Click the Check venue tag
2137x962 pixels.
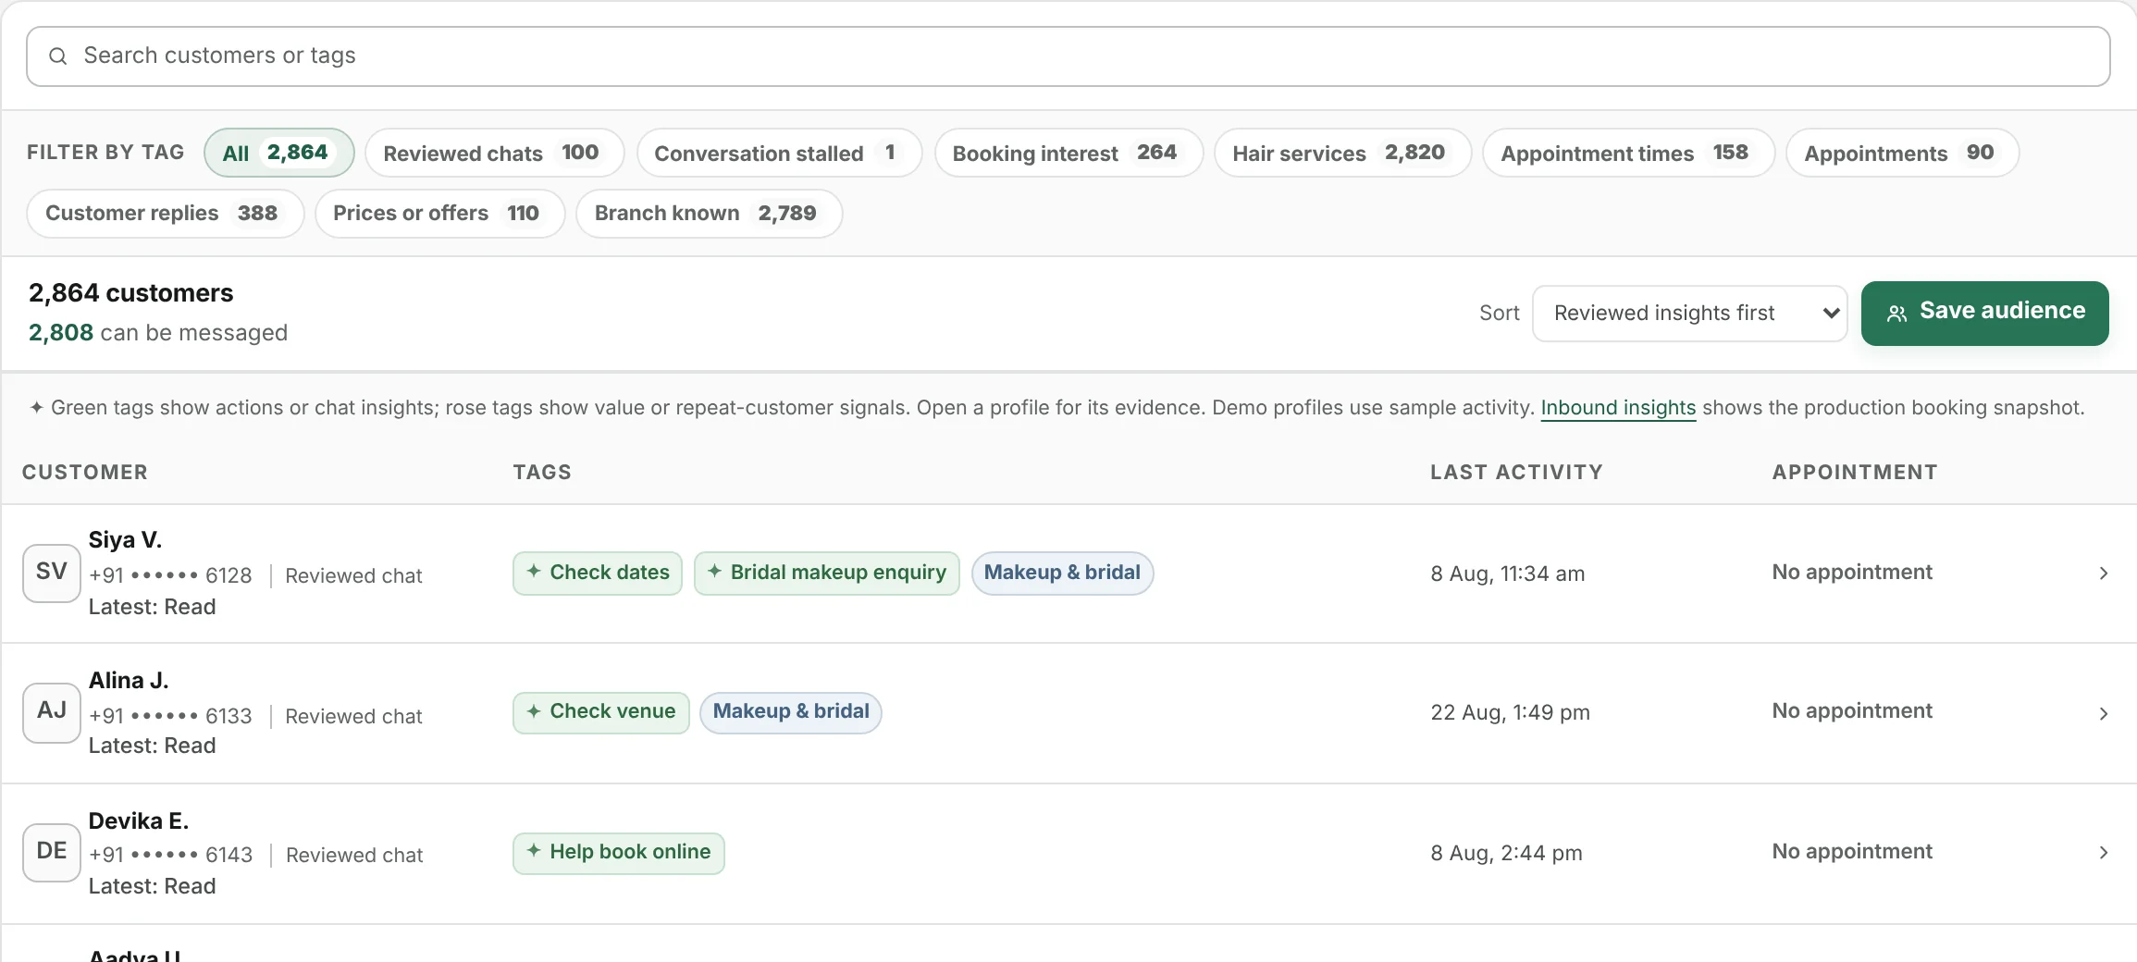click(x=601, y=712)
